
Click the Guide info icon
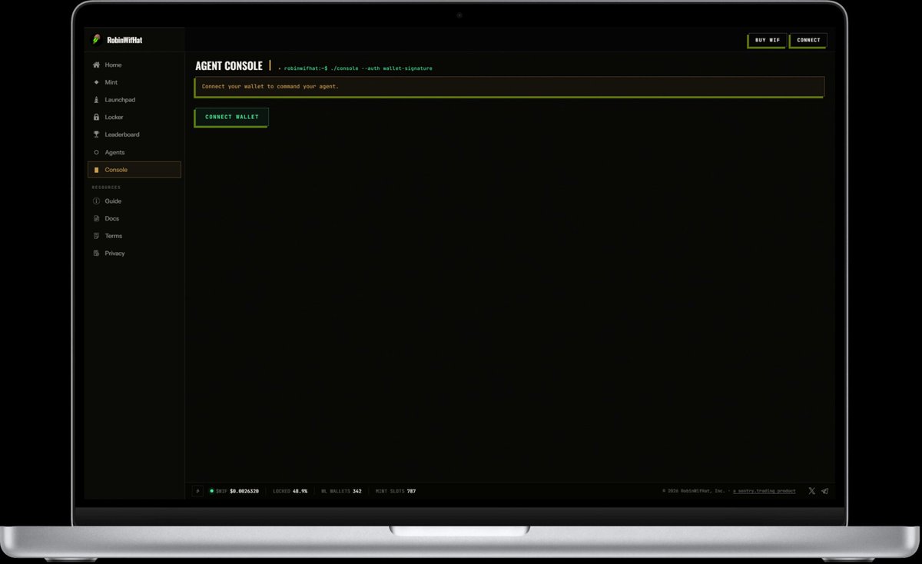pos(96,201)
